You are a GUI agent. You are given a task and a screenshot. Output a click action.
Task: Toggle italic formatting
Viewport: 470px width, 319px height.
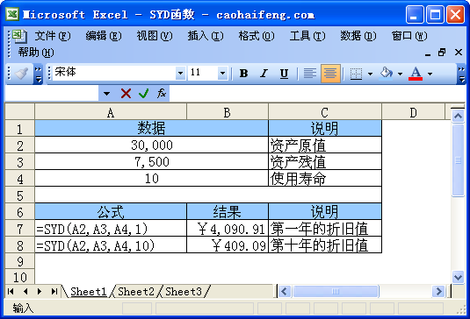[264, 74]
